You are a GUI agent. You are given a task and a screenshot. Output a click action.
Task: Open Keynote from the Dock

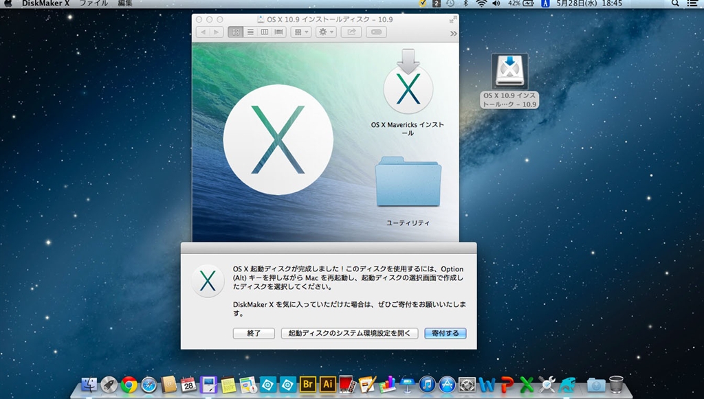point(407,385)
